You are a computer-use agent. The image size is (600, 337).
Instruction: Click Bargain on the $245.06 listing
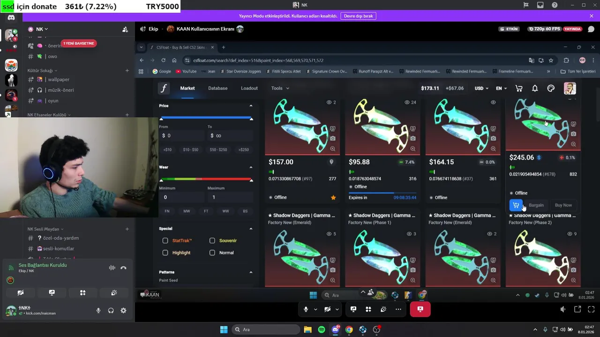[x=536, y=205]
